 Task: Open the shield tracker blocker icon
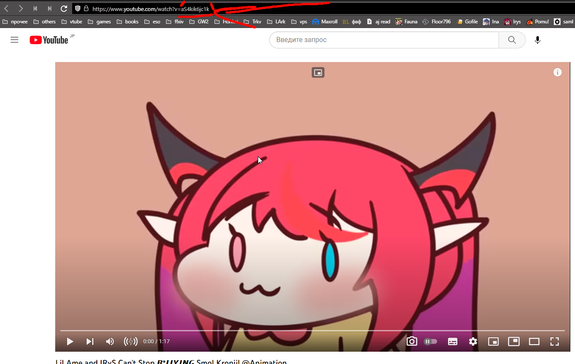click(x=78, y=8)
